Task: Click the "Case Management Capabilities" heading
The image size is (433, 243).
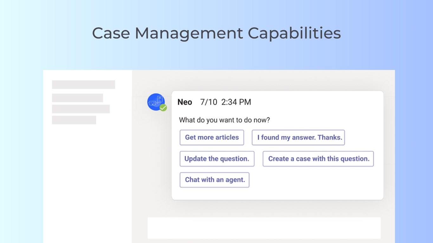Action: tap(217, 33)
